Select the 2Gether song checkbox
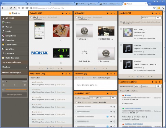 click(121, 45)
